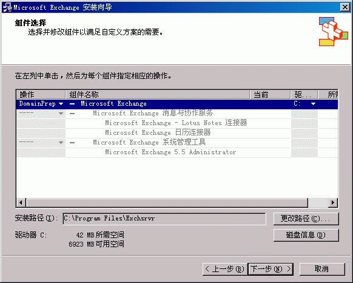Click the 安装路径 input field
Viewport: 353px width, 283px height.
164,219
